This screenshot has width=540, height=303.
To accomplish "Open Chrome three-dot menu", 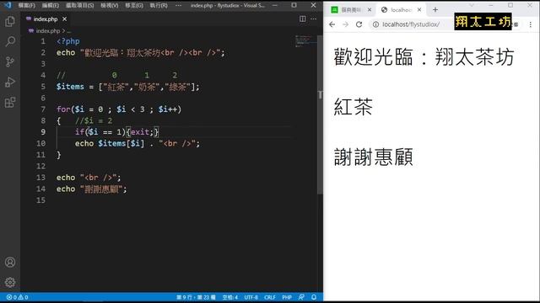I will tap(531, 24).
